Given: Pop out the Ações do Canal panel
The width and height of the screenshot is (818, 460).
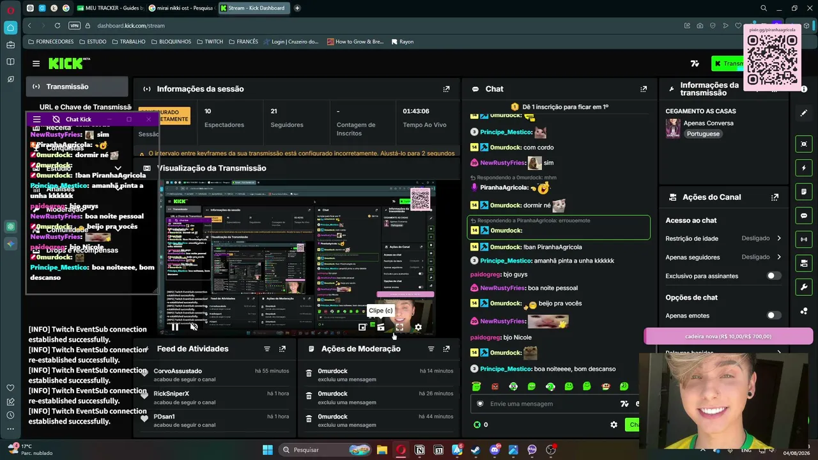Looking at the screenshot, I should (x=775, y=197).
